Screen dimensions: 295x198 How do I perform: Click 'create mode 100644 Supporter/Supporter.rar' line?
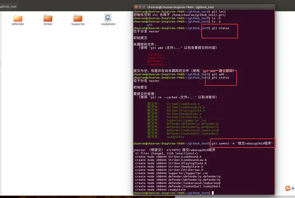(172, 173)
